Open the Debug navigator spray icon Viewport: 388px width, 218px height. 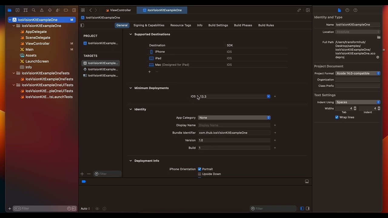click(58, 10)
